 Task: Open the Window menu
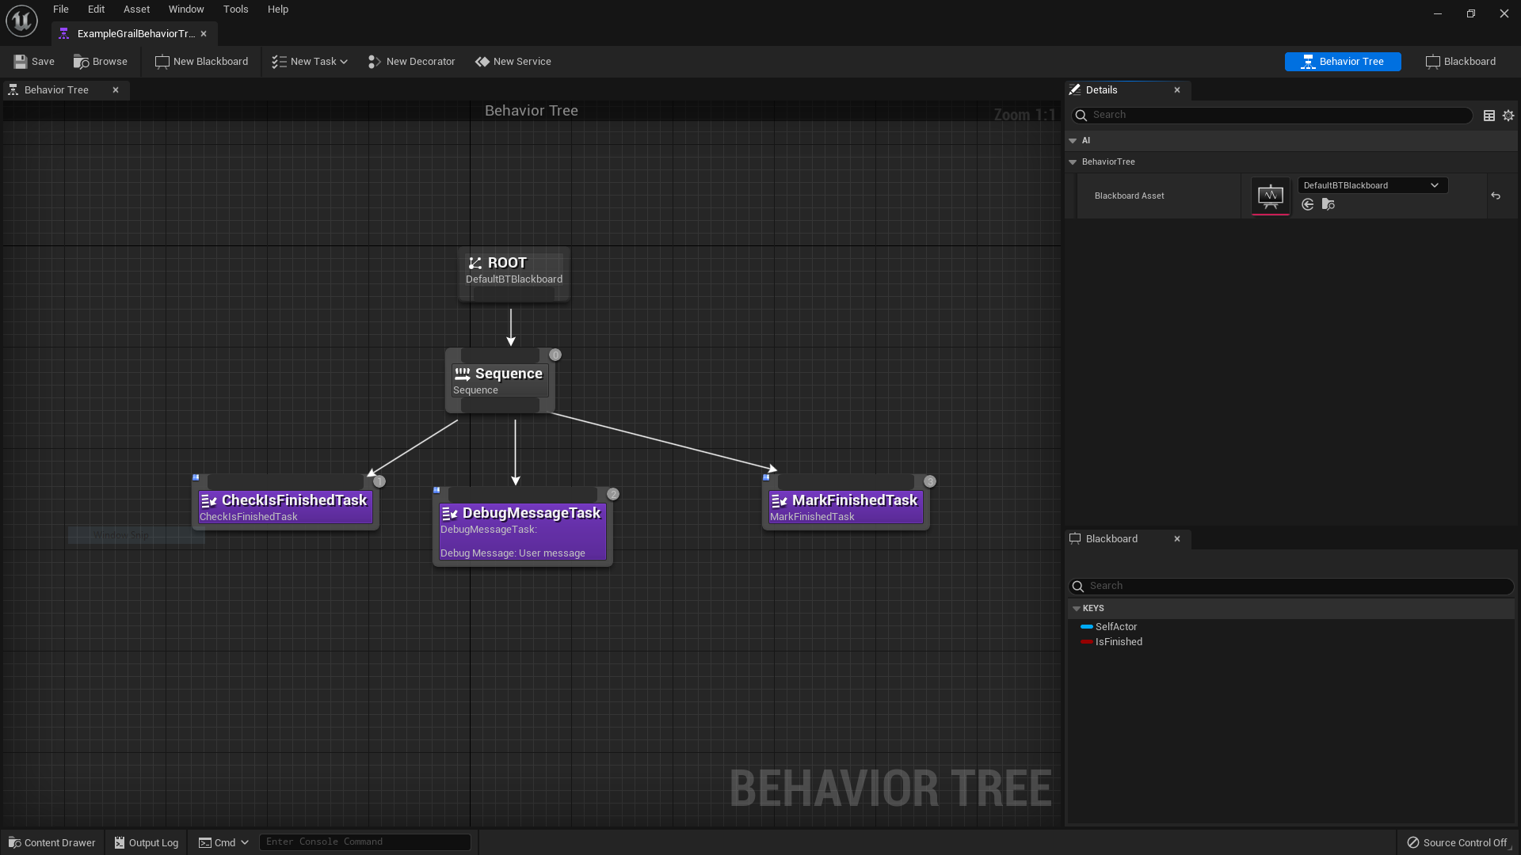click(186, 9)
